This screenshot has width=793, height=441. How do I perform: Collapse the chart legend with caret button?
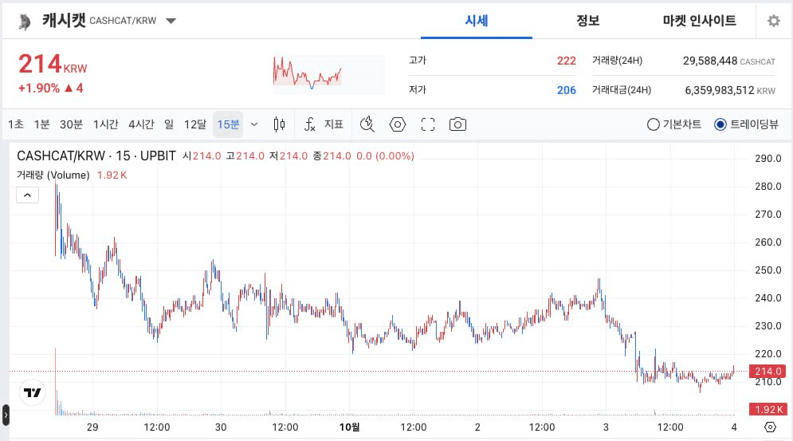(27, 195)
